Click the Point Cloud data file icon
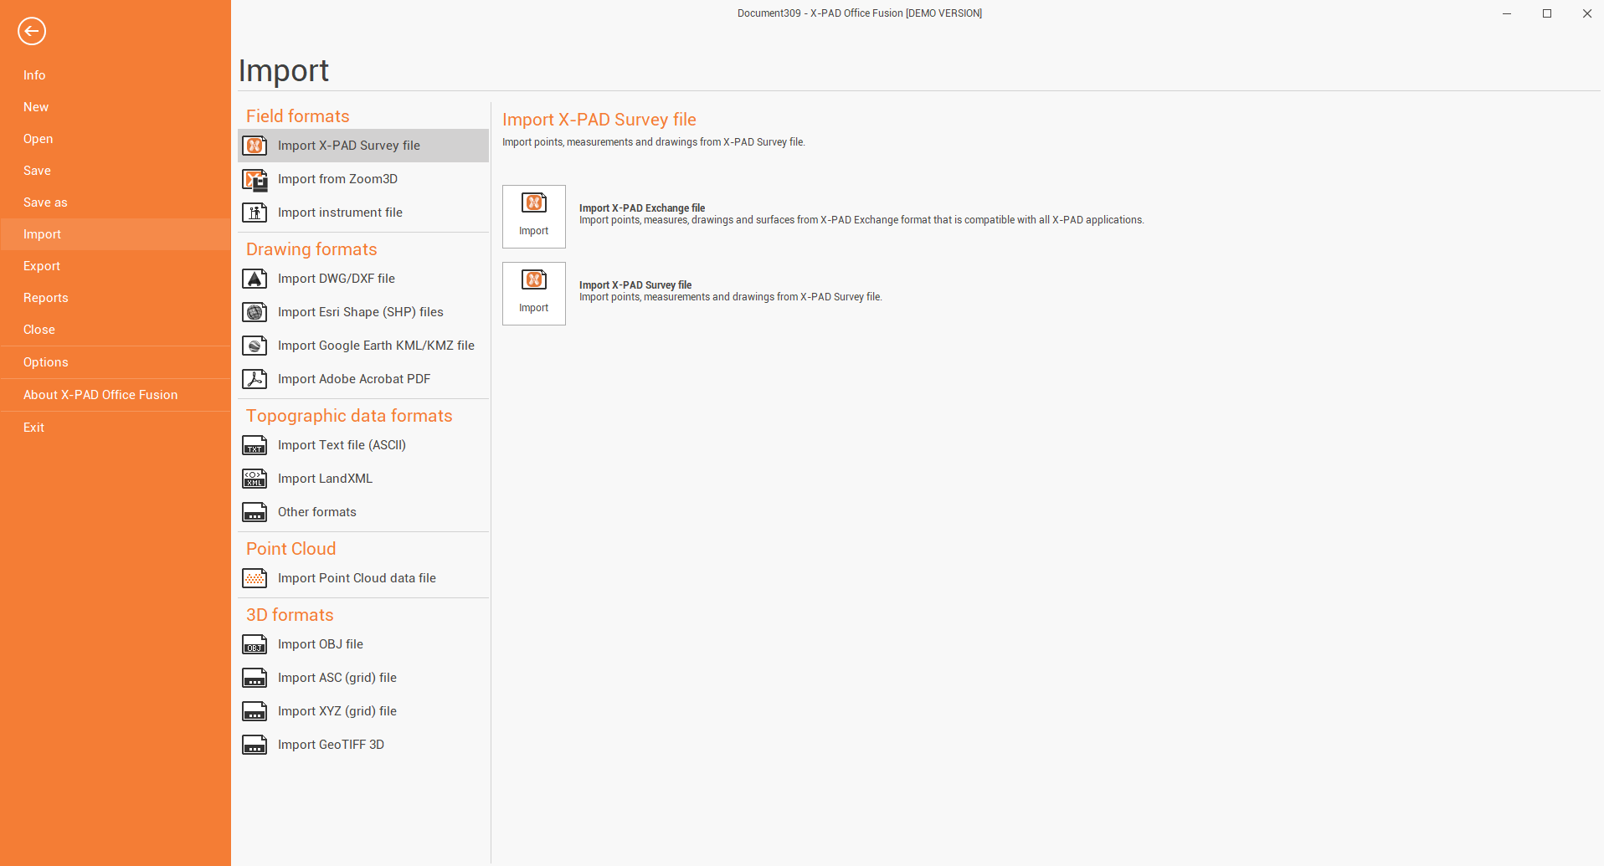This screenshot has height=866, width=1604. pyautogui.click(x=254, y=578)
